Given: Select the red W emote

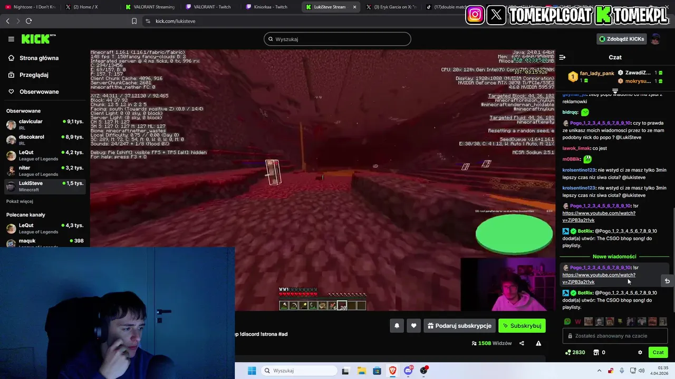Looking at the screenshot, I should (578, 321).
